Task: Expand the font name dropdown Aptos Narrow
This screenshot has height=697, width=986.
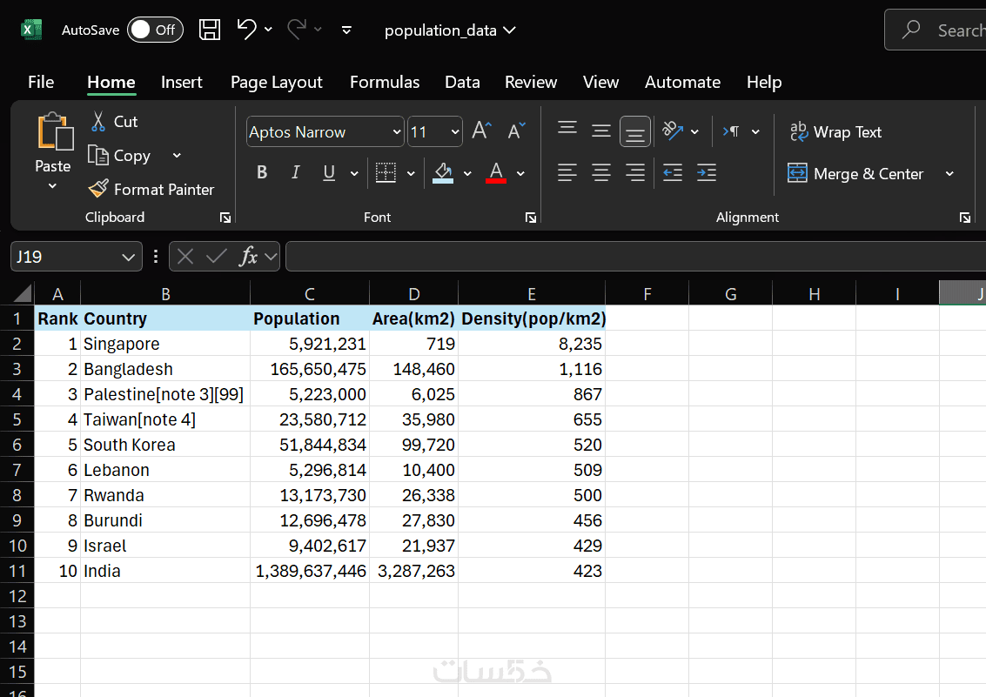Action: tap(396, 132)
